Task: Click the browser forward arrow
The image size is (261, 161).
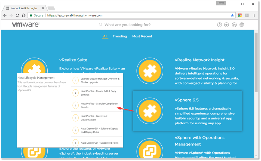Action: click(11, 15)
